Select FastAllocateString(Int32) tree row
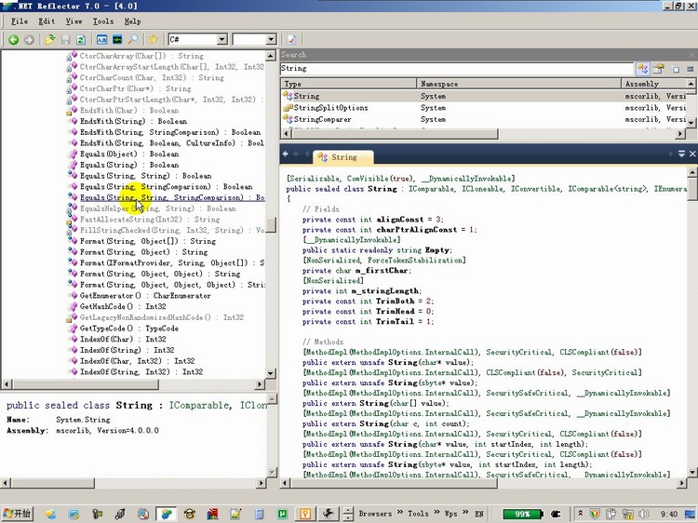The height and width of the screenshot is (523, 698). coord(150,219)
